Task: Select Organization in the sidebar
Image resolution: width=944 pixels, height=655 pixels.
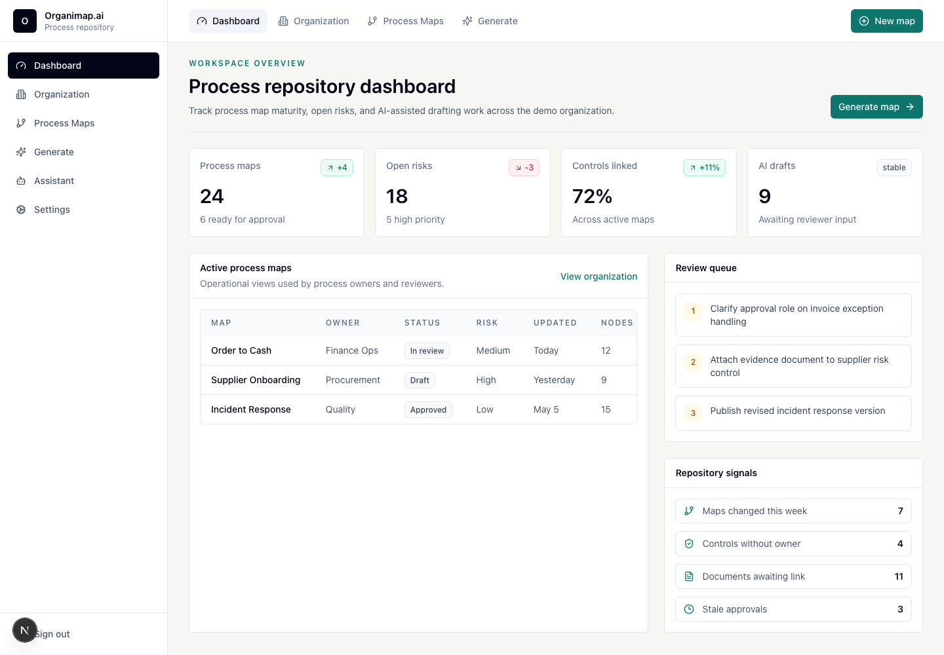Action: click(83, 94)
